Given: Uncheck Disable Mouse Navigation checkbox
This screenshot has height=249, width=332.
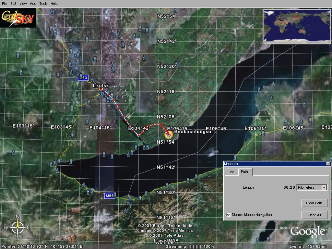Looking at the screenshot, I should (228, 215).
